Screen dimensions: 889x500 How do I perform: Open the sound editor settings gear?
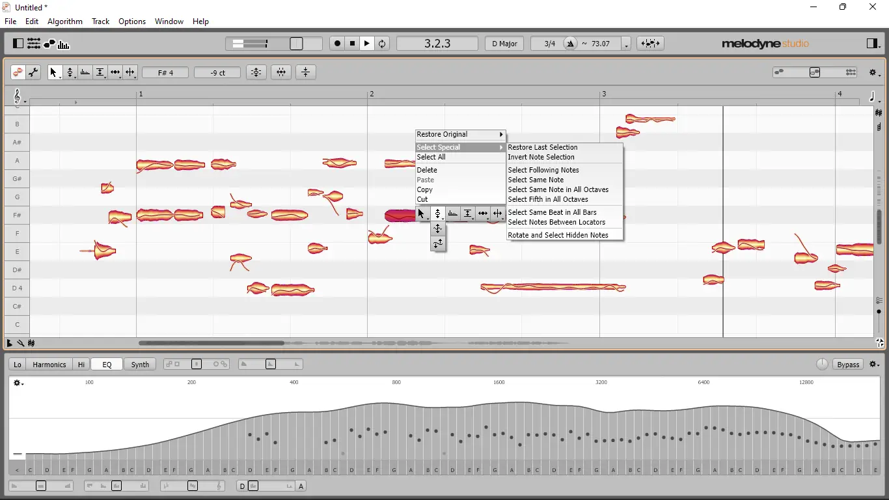tap(875, 365)
